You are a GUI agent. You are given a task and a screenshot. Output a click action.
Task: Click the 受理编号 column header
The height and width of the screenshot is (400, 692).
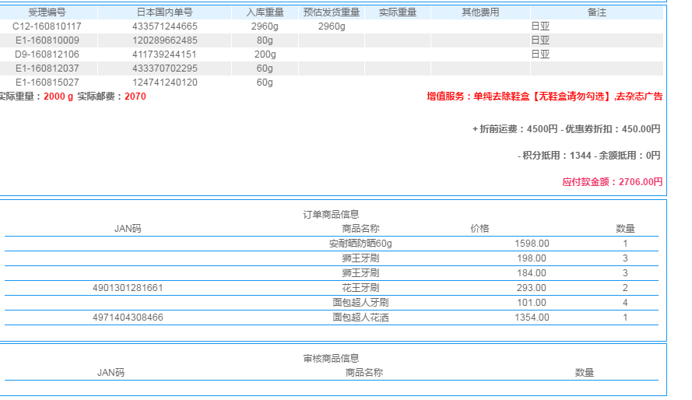pos(47,12)
